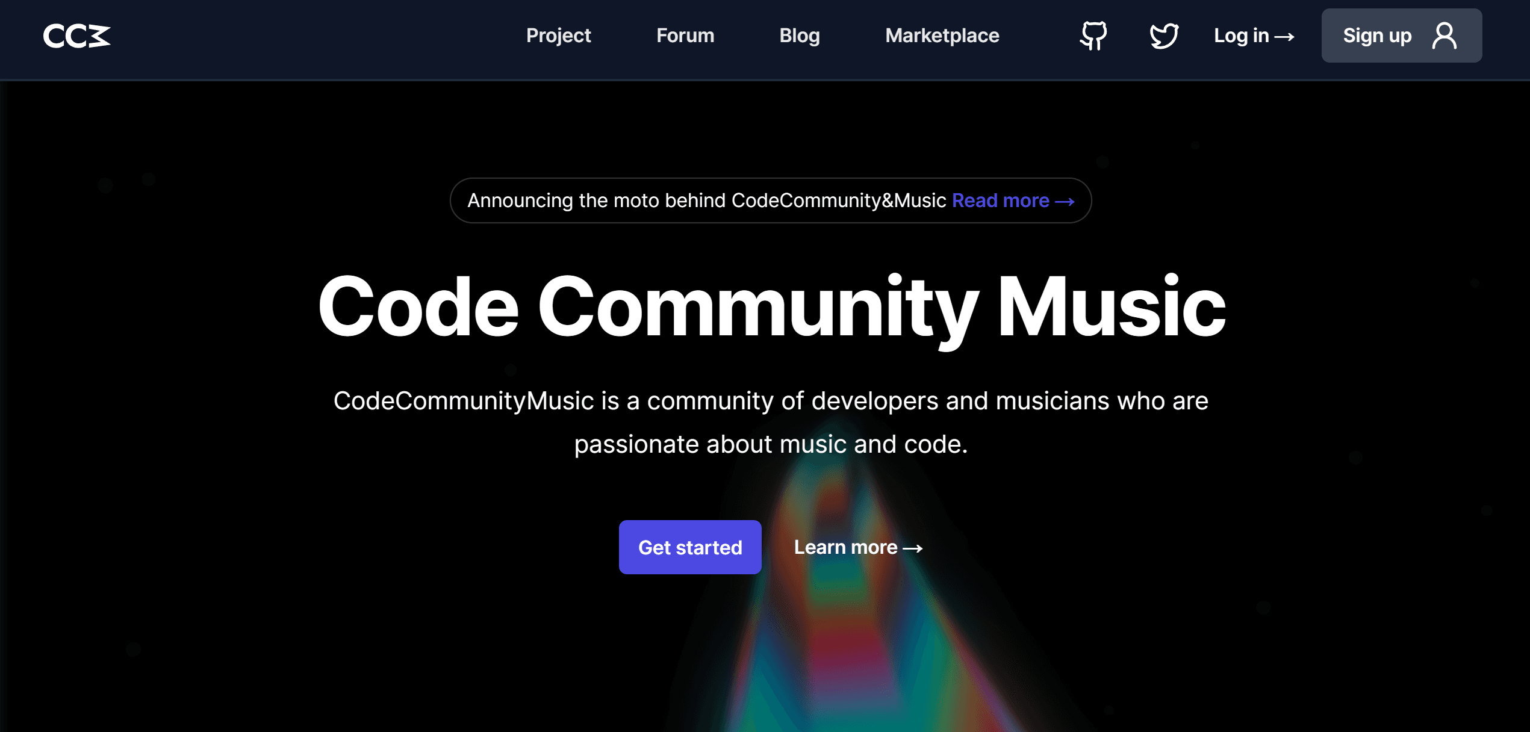This screenshot has width=1530, height=732.
Task: Open the Forum navigation item
Action: coord(685,36)
